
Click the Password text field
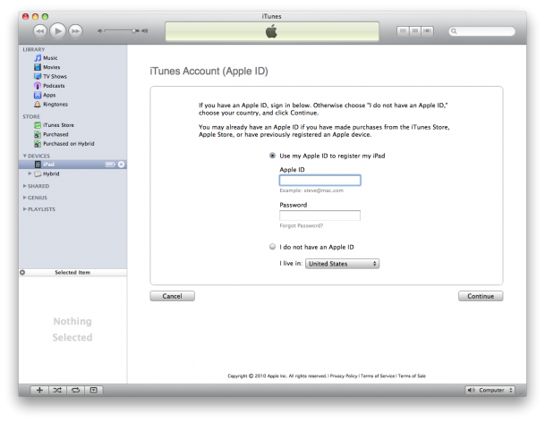coord(319,215)
